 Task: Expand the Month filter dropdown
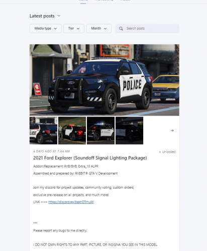click(x=99, y=29)
